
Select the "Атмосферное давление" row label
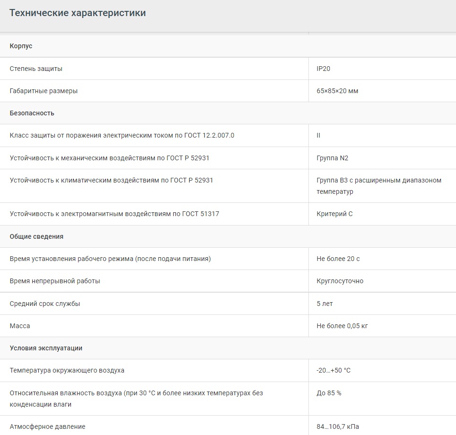click(x=47, y=426)
